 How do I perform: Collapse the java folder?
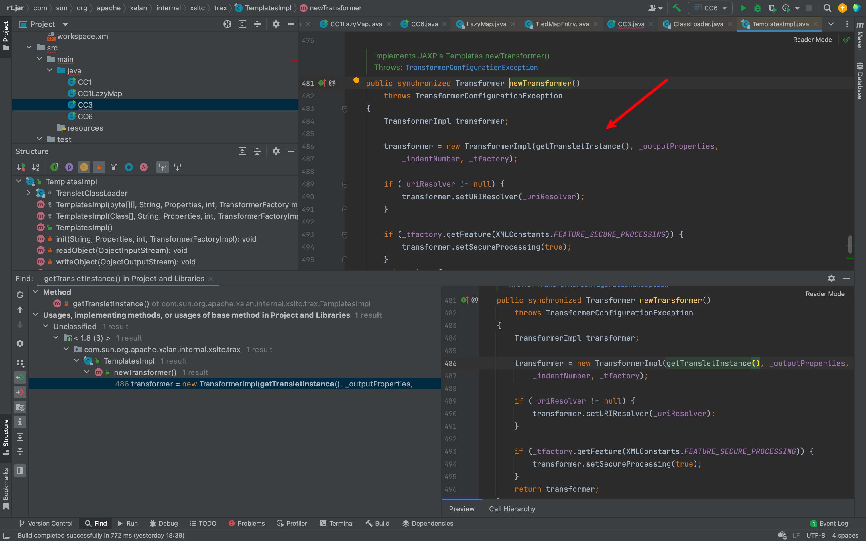point(50,70)
